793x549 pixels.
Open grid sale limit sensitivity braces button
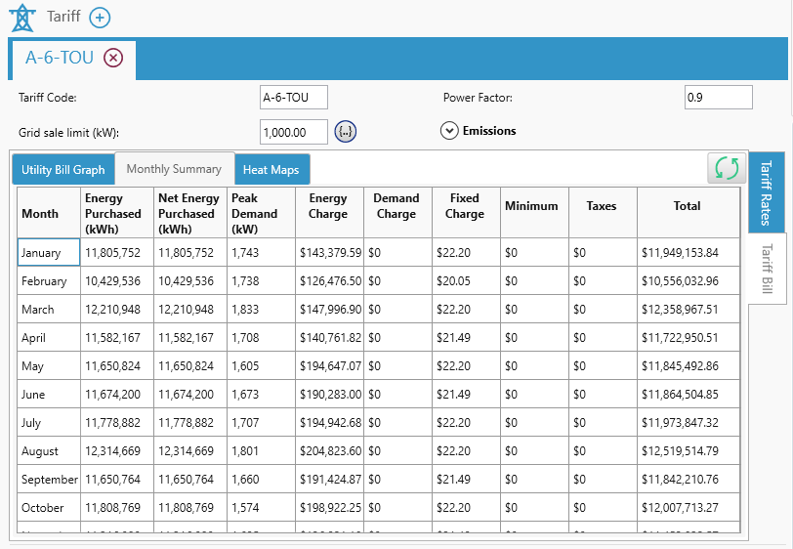[345, 131]
